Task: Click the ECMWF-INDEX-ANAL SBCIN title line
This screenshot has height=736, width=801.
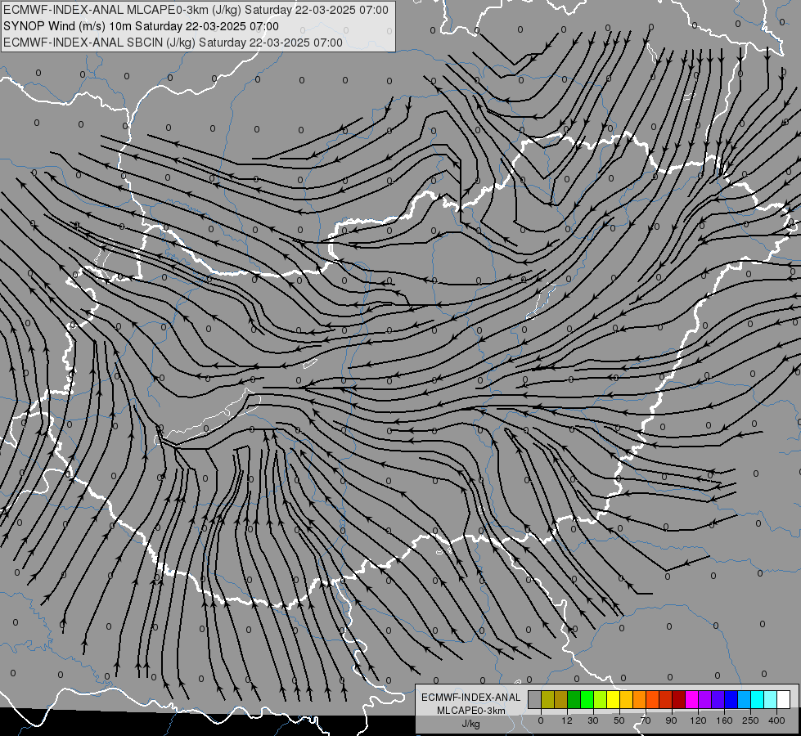Action: [x=173, y=43]
